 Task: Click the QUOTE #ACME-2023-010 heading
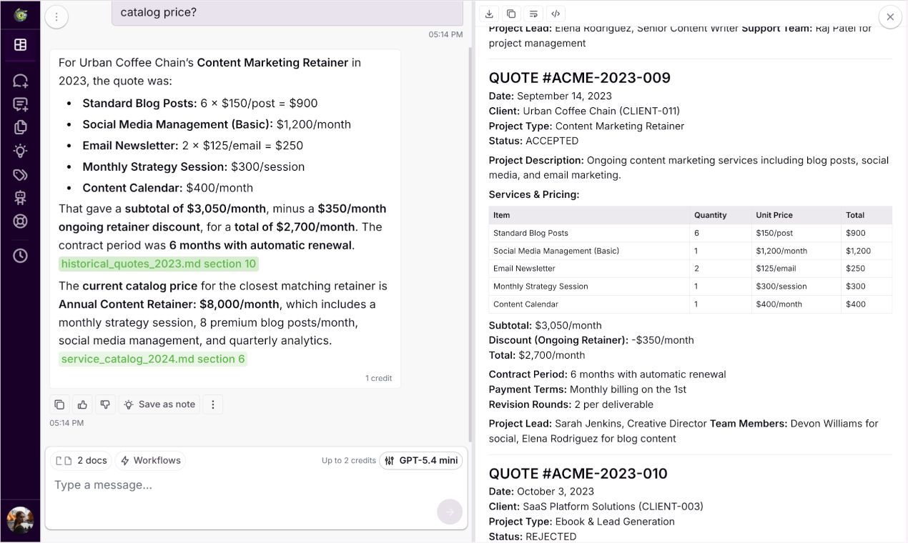coord(578,474)
